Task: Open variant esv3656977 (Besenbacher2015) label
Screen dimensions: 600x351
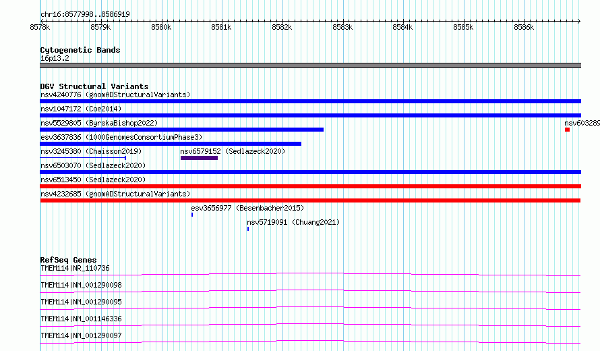Action: point(247,208)
